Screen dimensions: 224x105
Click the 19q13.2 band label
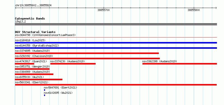click(20, 22)
